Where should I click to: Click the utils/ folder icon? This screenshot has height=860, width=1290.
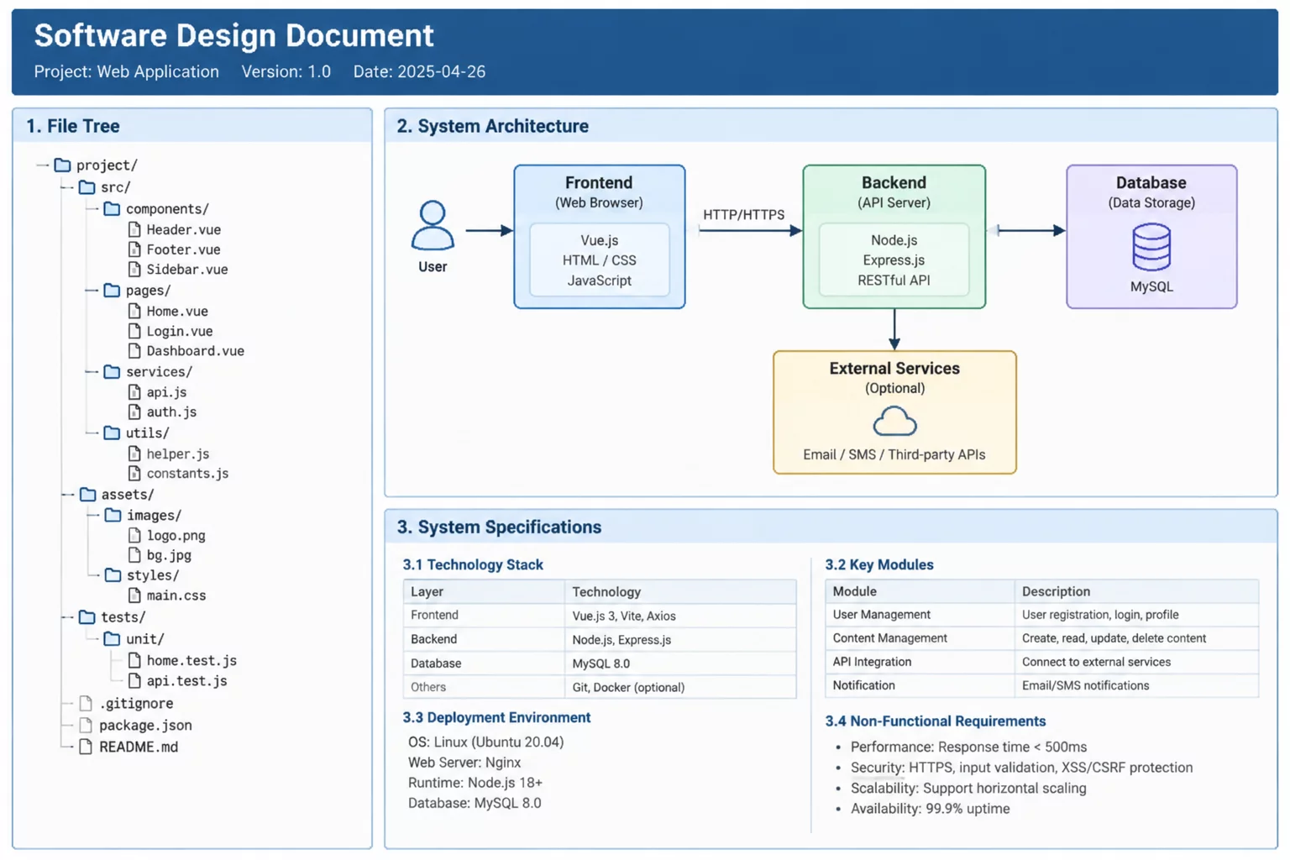coord(112,433)
